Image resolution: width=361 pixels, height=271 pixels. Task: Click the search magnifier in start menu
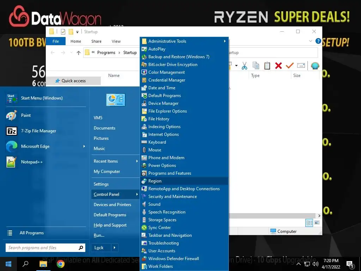tap(81, 248)
